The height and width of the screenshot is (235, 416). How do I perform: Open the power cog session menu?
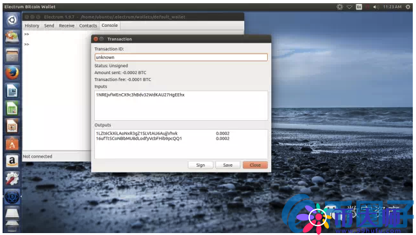click(x=408, y=7)
